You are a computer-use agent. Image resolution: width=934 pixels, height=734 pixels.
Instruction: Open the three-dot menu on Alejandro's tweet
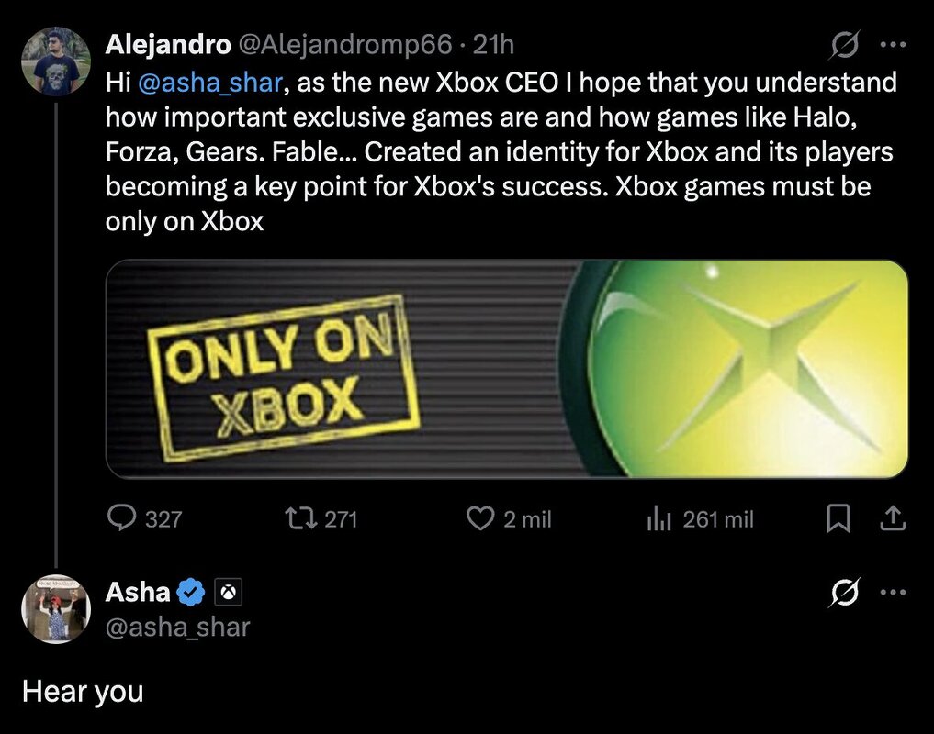(x=893, y=43)
